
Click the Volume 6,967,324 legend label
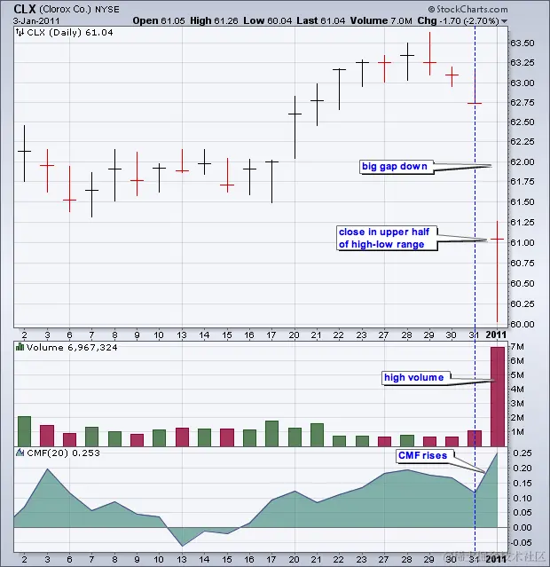(72, 348)
